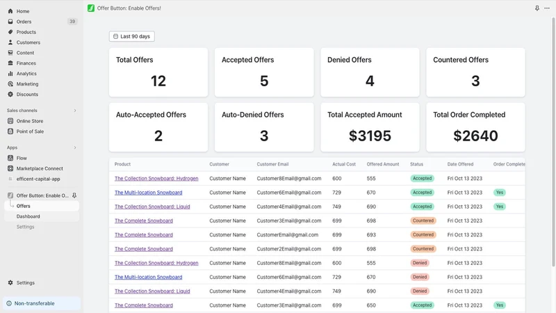
Task: Click the page vertical scrollbar
Action: pyautogui.click(x=553, y=142)
